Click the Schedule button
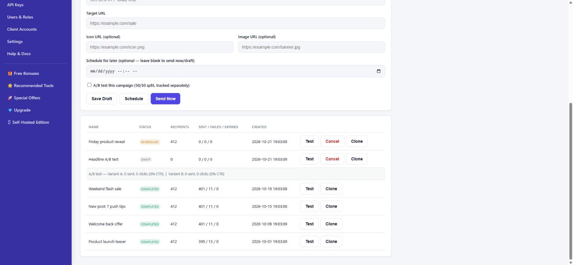The height and width of the screenshot is (265, 573). point(134,99)
